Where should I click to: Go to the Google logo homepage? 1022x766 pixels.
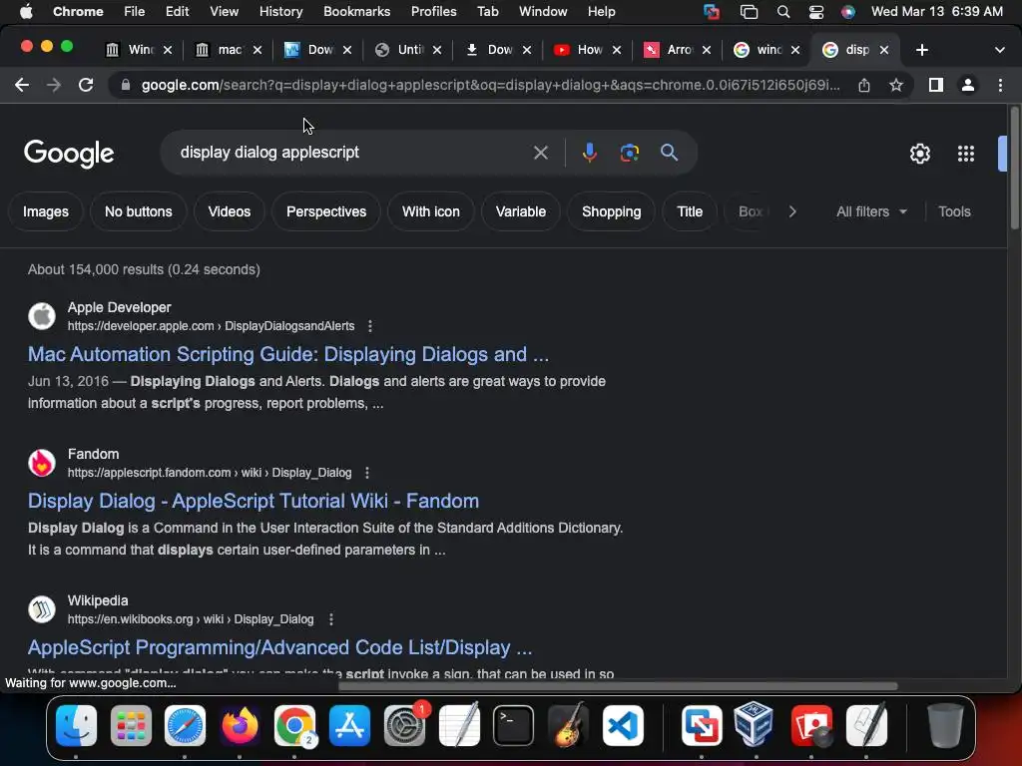(x=69, y=154)
